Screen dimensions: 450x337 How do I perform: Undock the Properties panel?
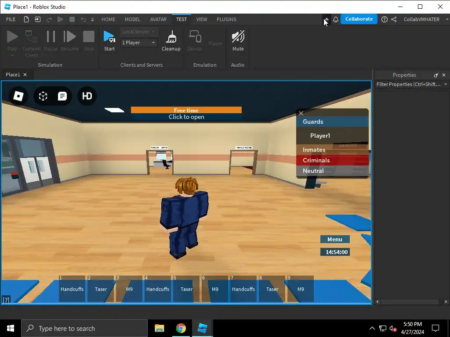436,75
